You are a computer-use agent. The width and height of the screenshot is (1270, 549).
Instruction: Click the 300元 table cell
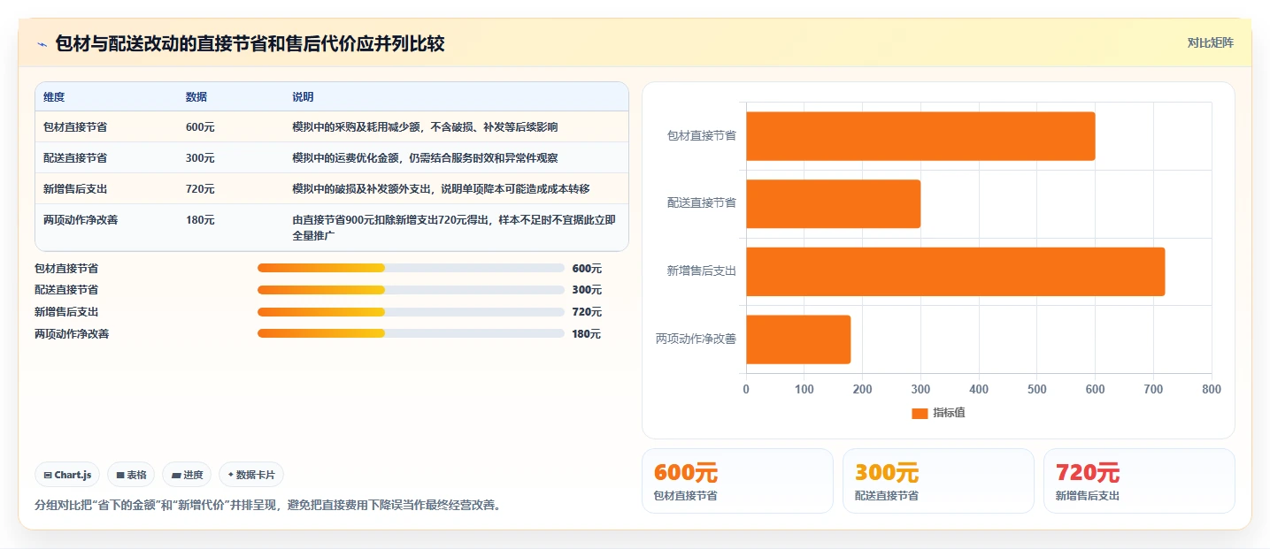coord(200,158)
